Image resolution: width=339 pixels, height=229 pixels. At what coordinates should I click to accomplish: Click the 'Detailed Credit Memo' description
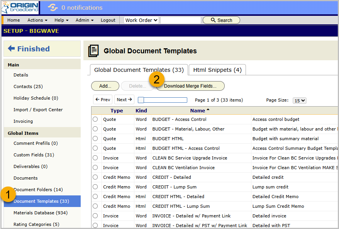pyautogui.click(x=275, y=197)
